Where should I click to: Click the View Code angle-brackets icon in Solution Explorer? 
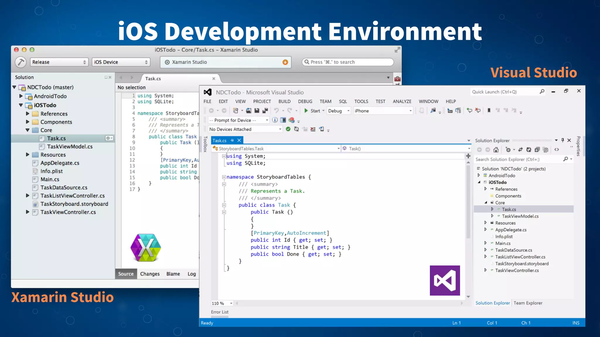(x=557, y=149)
